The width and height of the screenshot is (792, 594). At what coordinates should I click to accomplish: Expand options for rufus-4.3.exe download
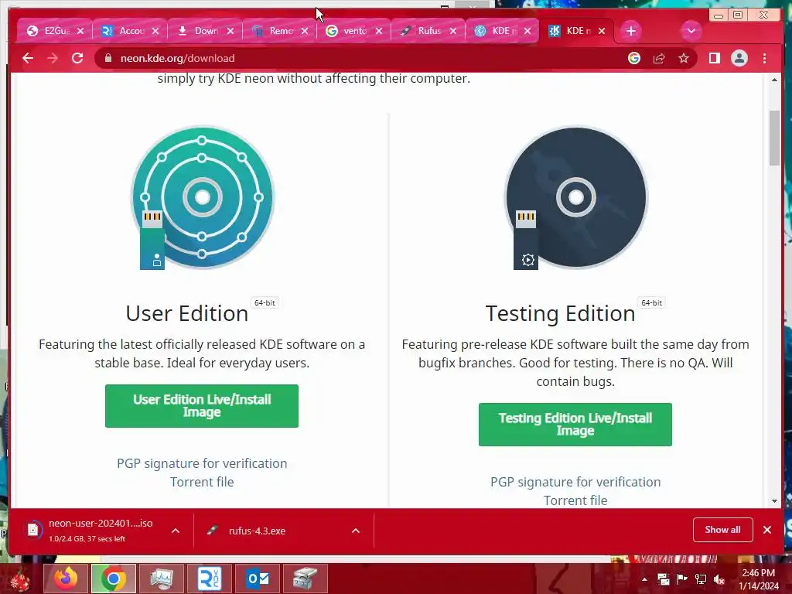click(x=356, y=531)
